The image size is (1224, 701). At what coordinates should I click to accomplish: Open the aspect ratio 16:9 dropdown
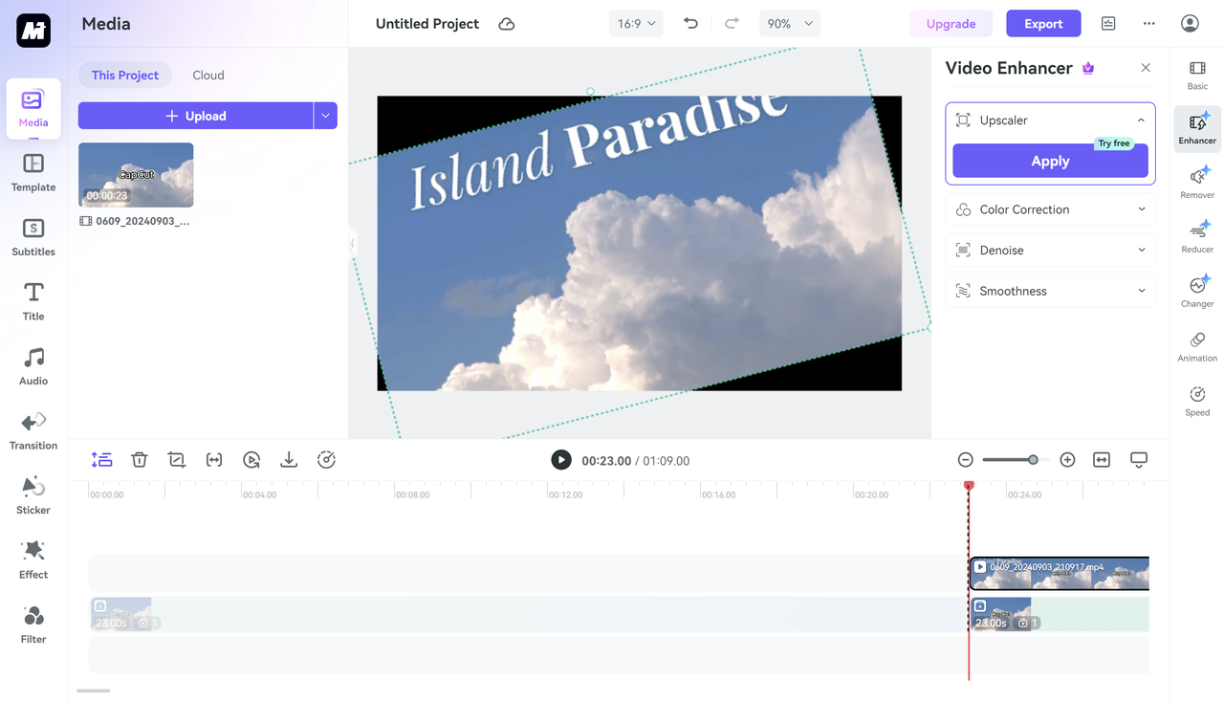[x=636, y=23]
